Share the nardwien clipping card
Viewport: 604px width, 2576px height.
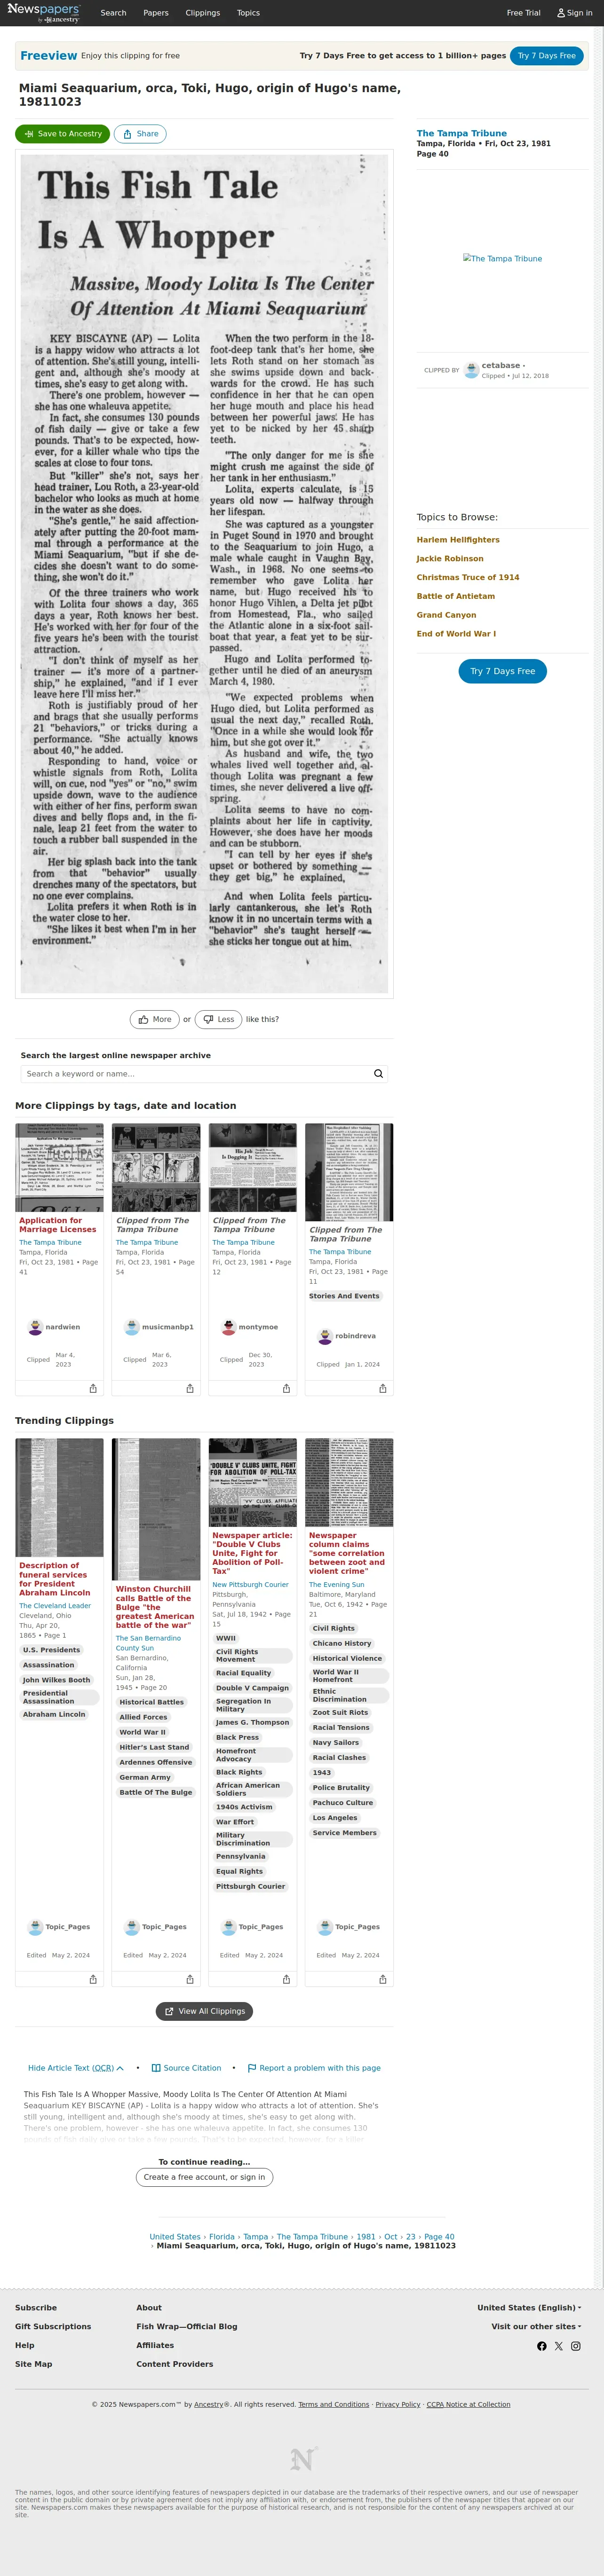(x=93, y=1389)
